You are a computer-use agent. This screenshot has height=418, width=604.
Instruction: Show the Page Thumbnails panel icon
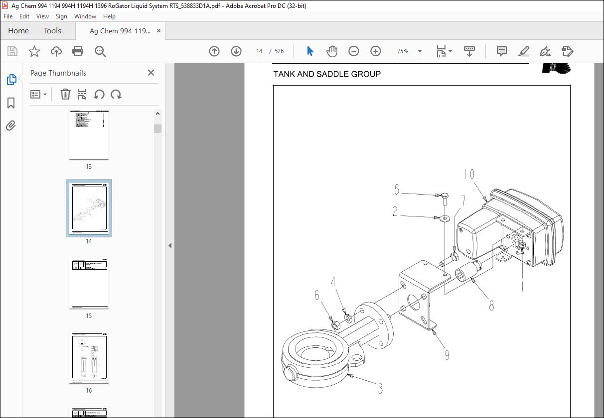tap(11, 80)
